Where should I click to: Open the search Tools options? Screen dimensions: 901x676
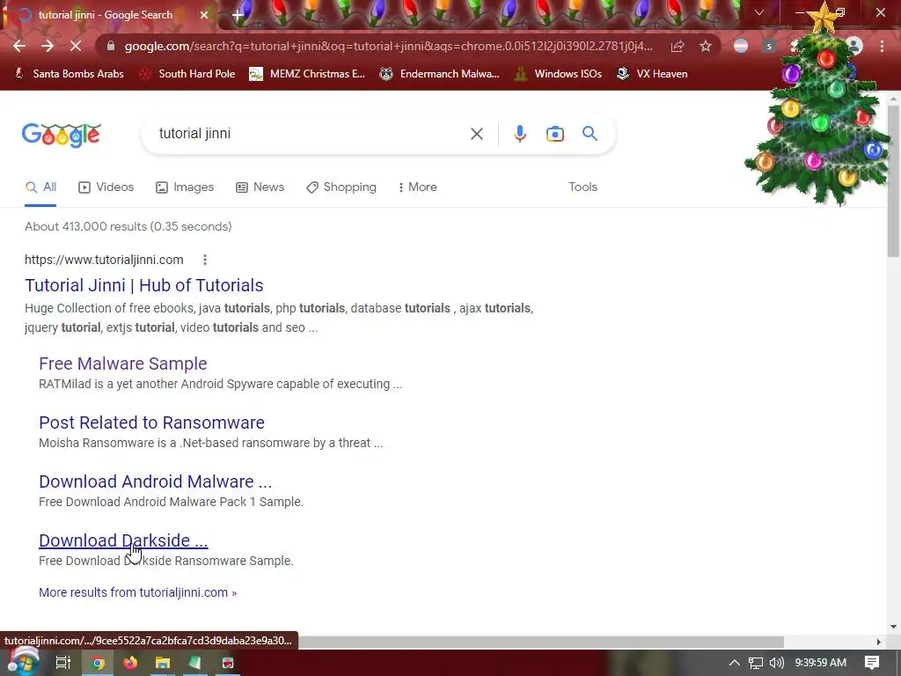pyautogui.click(x=582, y=187)
